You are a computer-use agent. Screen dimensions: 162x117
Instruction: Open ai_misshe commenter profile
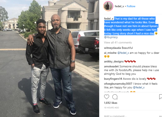(x=110, y=53)
